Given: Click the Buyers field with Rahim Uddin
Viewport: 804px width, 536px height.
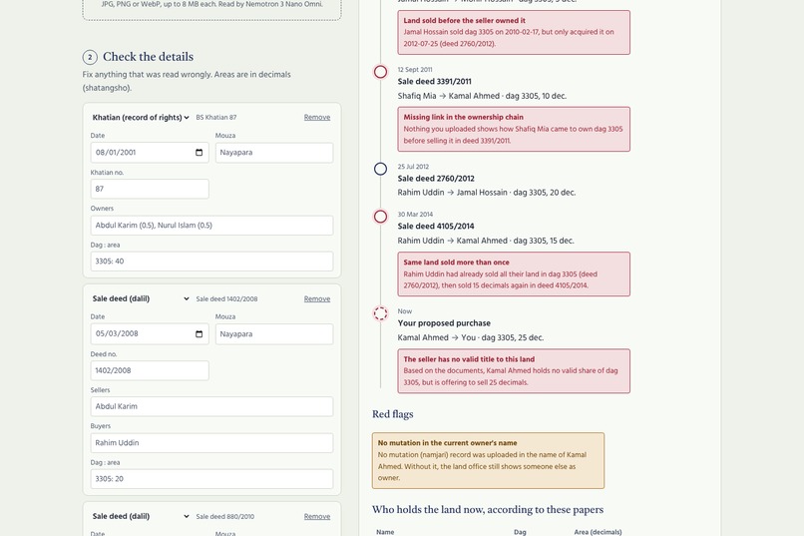Looking at the screenshot, I should [x=211, y=442].
